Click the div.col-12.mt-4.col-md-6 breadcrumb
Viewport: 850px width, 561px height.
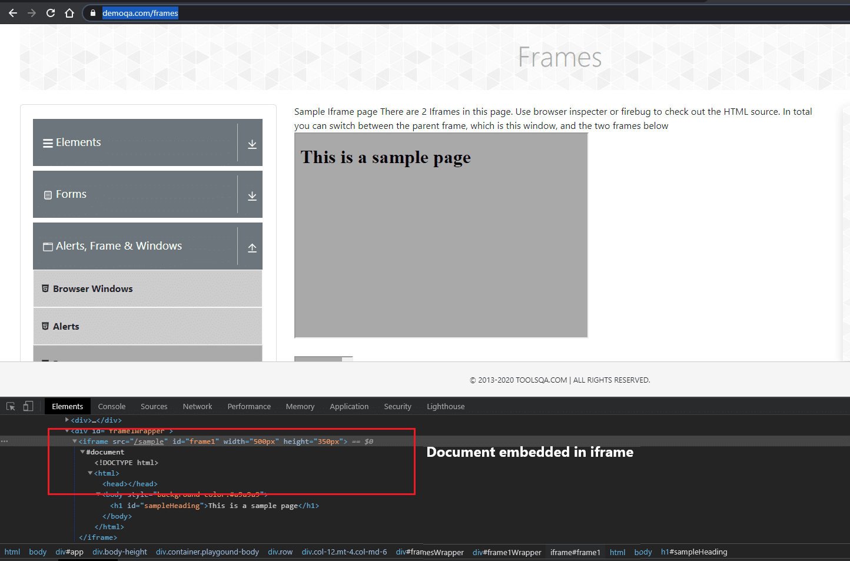pos(344,552)
